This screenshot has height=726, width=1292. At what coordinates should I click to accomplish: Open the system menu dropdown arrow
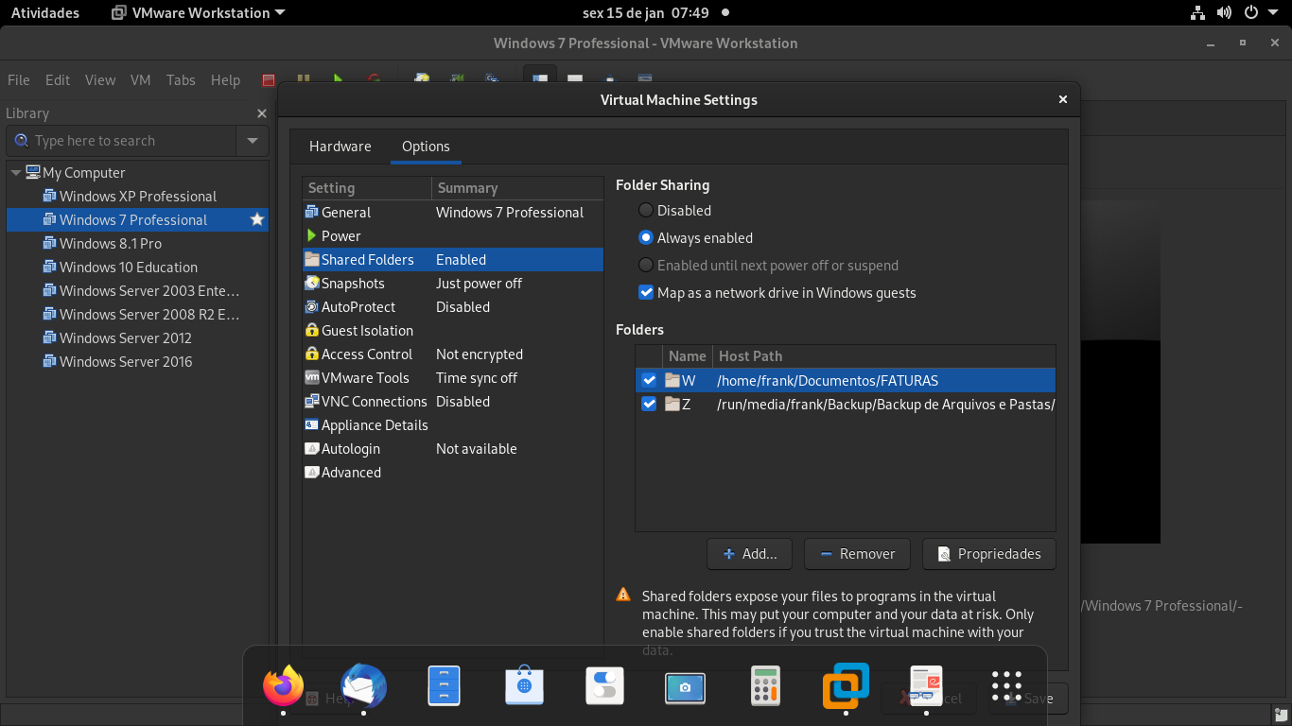click(1273, 13)
